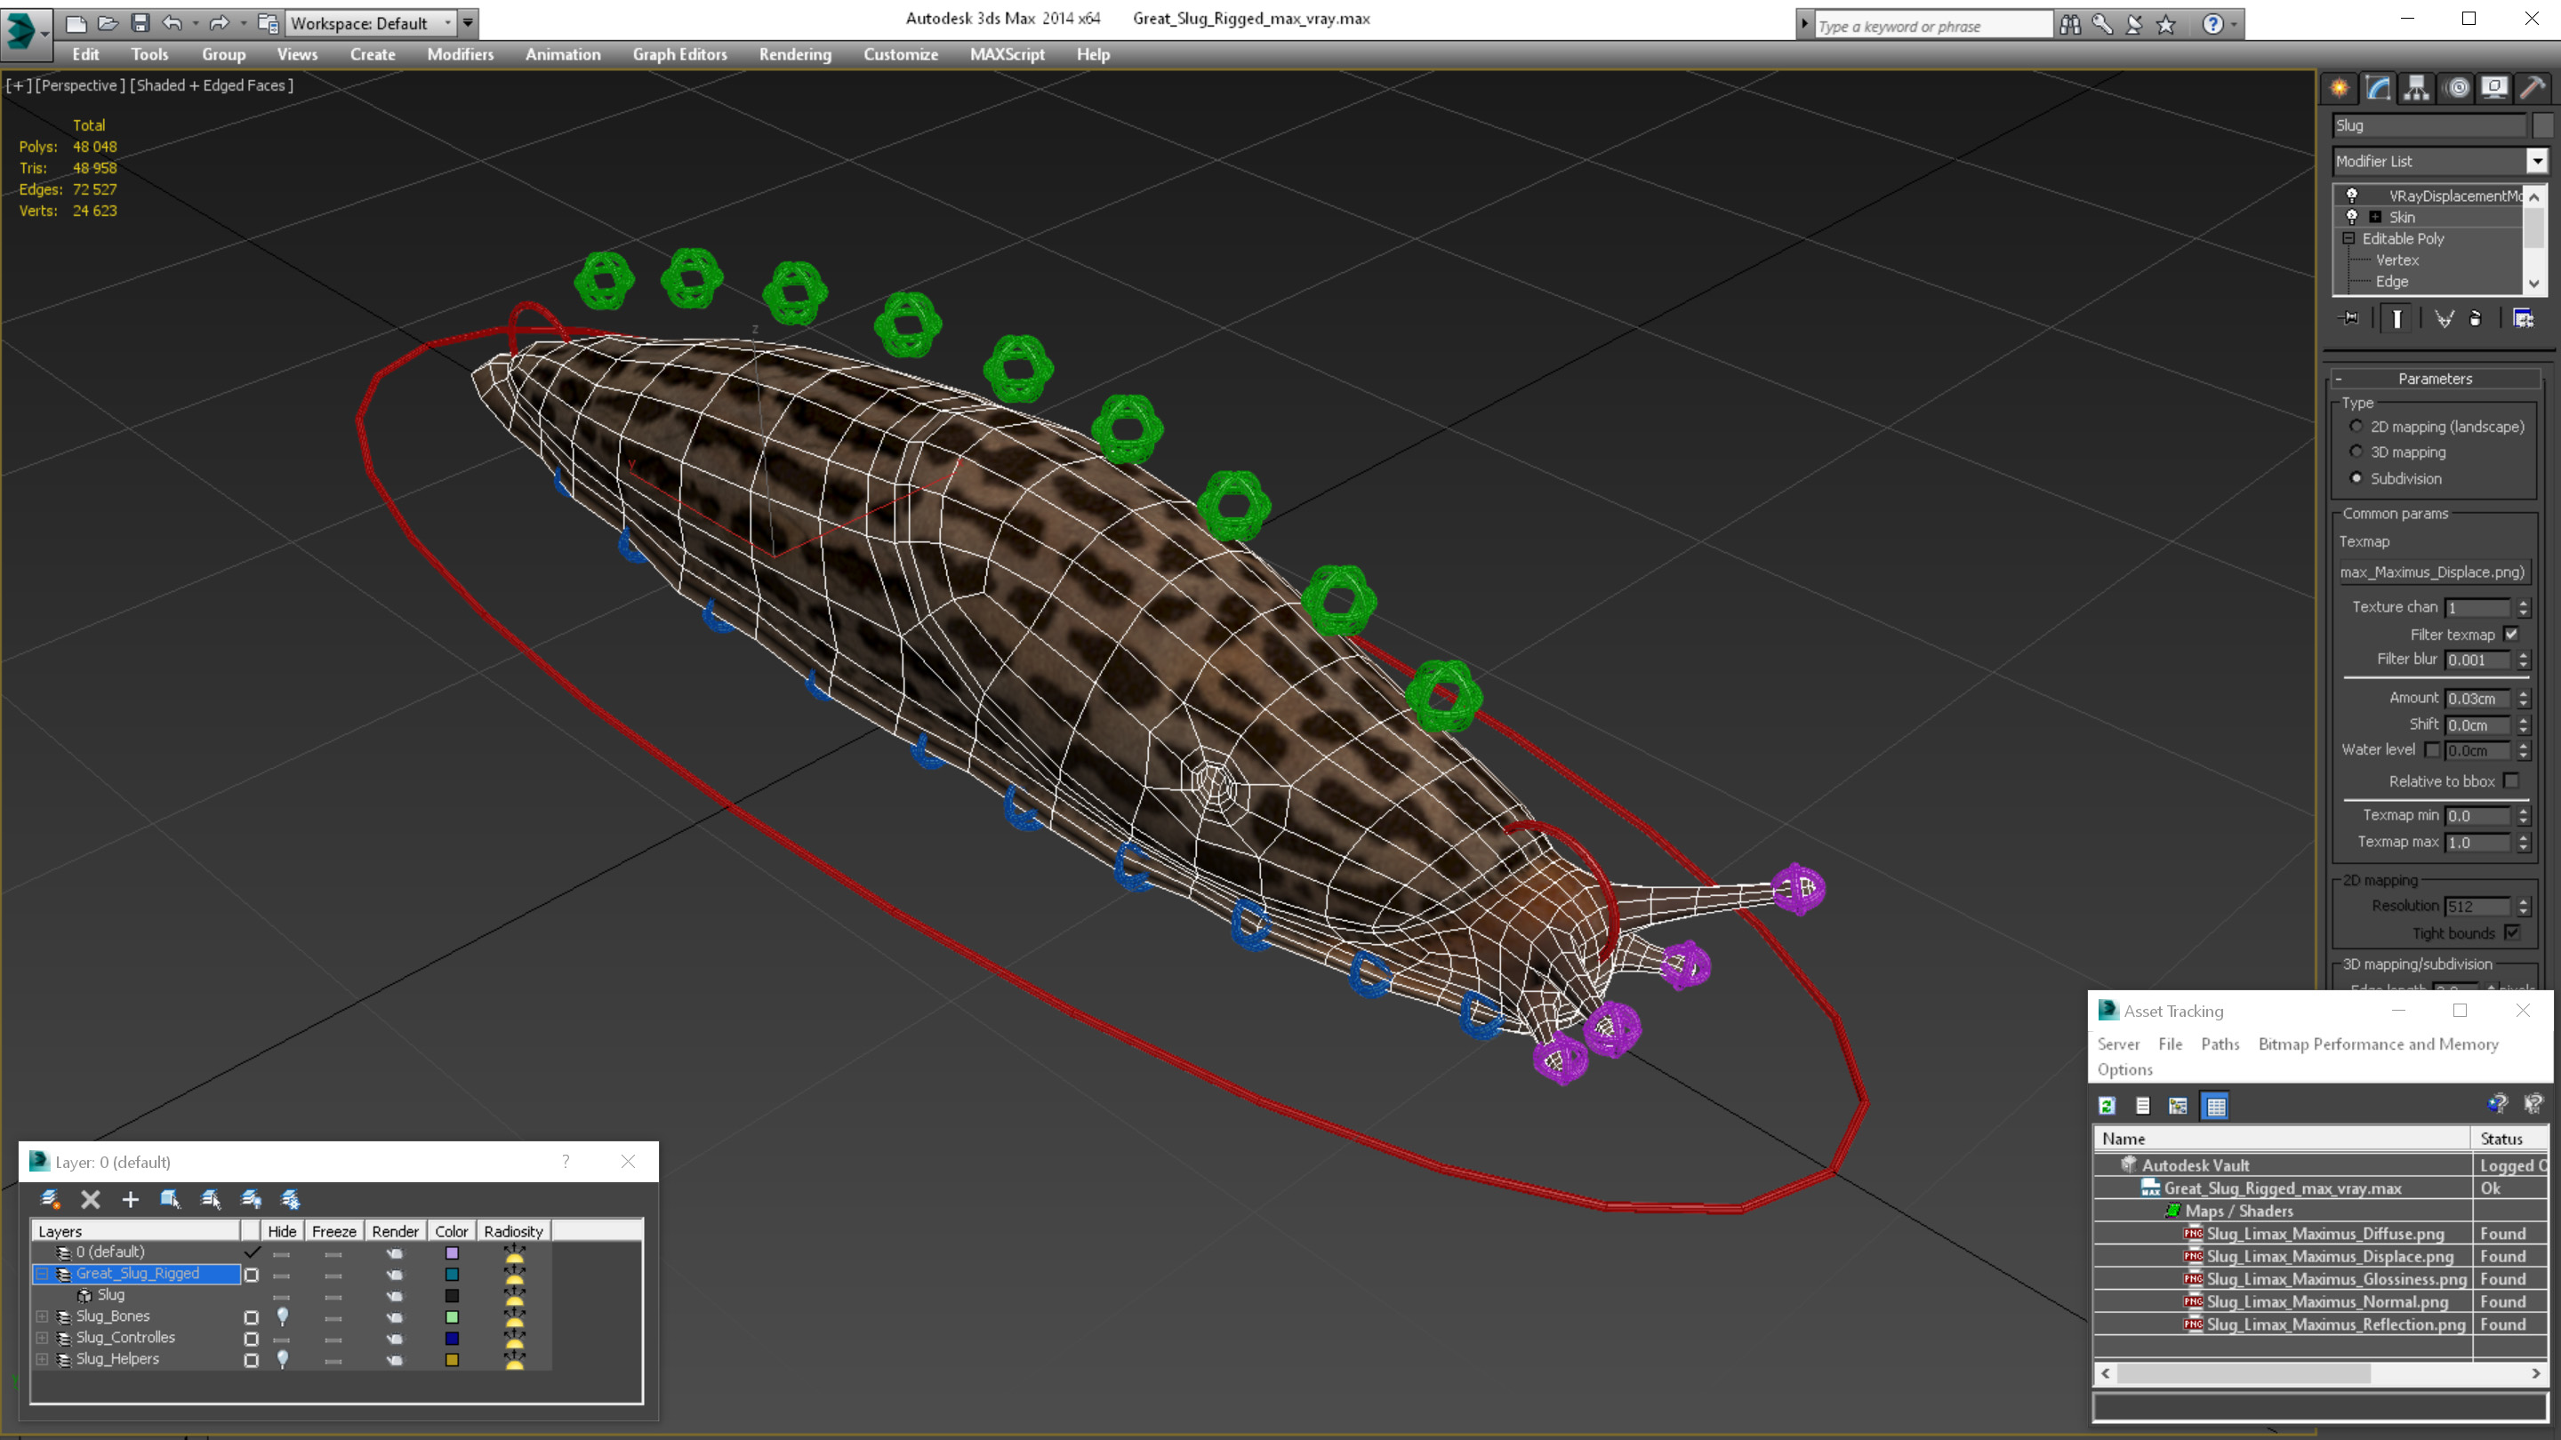Click Hide/Unhide All Layers icon
This screenshot has height=1440, width=2561.
pos(251,1198)
